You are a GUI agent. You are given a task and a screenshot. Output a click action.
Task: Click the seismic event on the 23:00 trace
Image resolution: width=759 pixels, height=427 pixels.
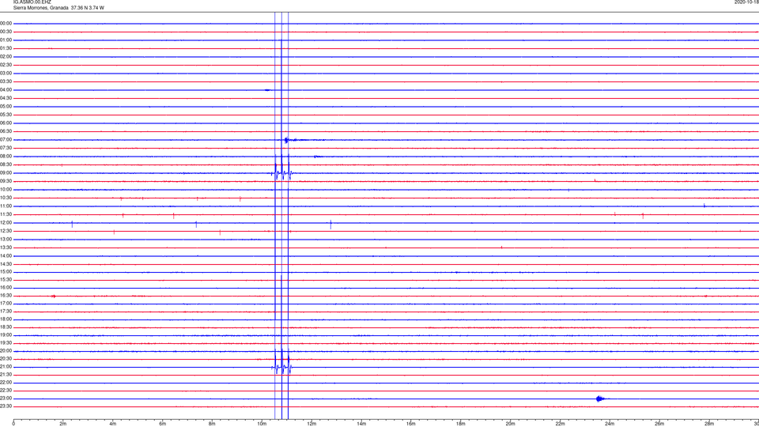[x=601, y=399]
